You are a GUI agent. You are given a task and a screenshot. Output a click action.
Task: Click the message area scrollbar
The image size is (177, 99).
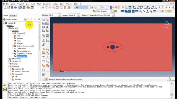coord(171,95)
